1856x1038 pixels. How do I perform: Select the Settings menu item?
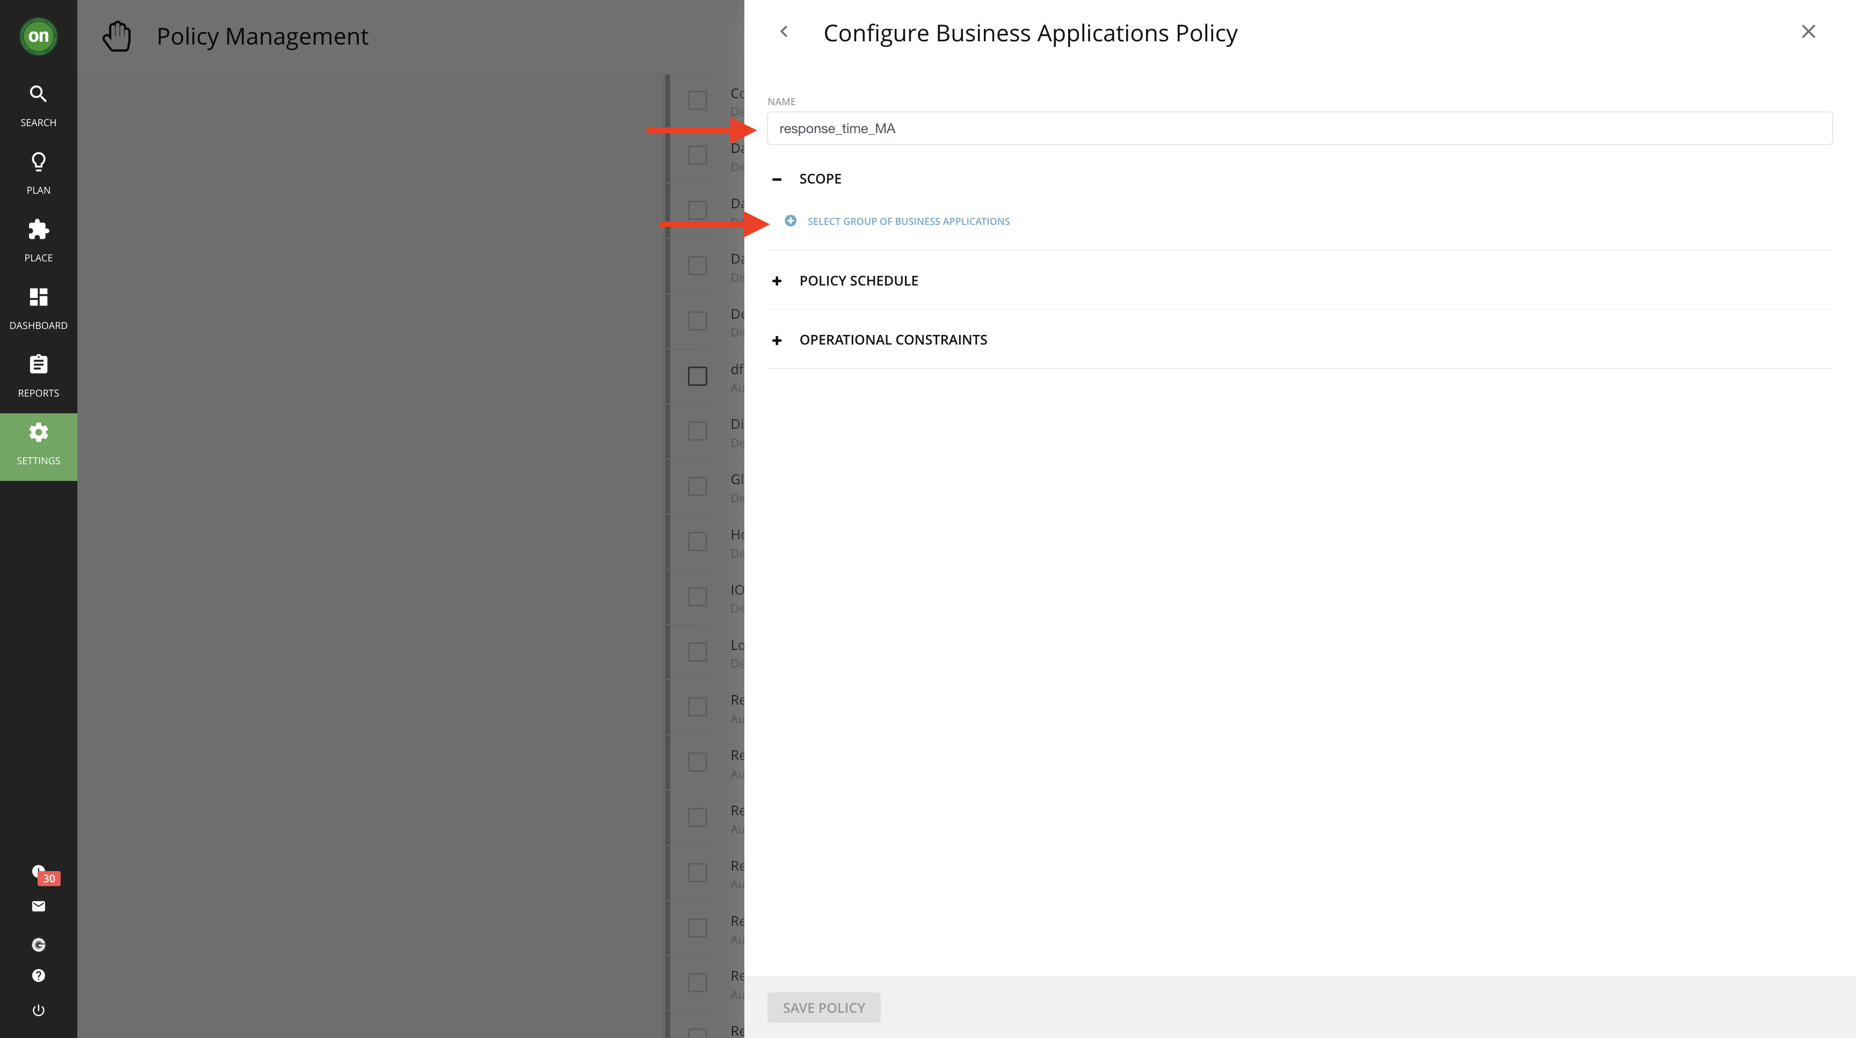(38, 447)
